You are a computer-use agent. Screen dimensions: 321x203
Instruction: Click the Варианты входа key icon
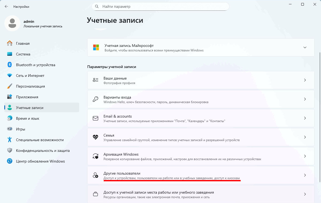coord(95,99)
